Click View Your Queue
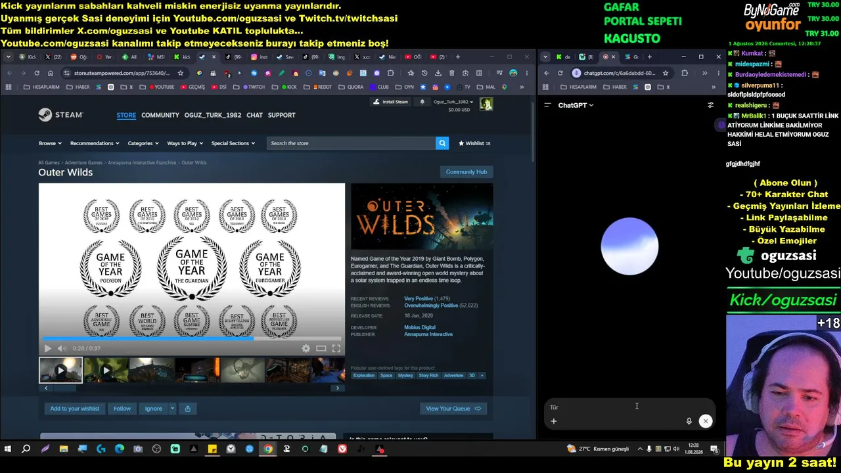The height and width of the screenshot is (473, 841). pos(453,409)
